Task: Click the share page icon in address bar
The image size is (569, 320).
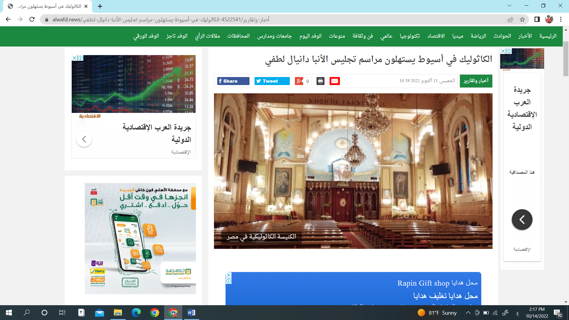Action: tap(510, 19)
